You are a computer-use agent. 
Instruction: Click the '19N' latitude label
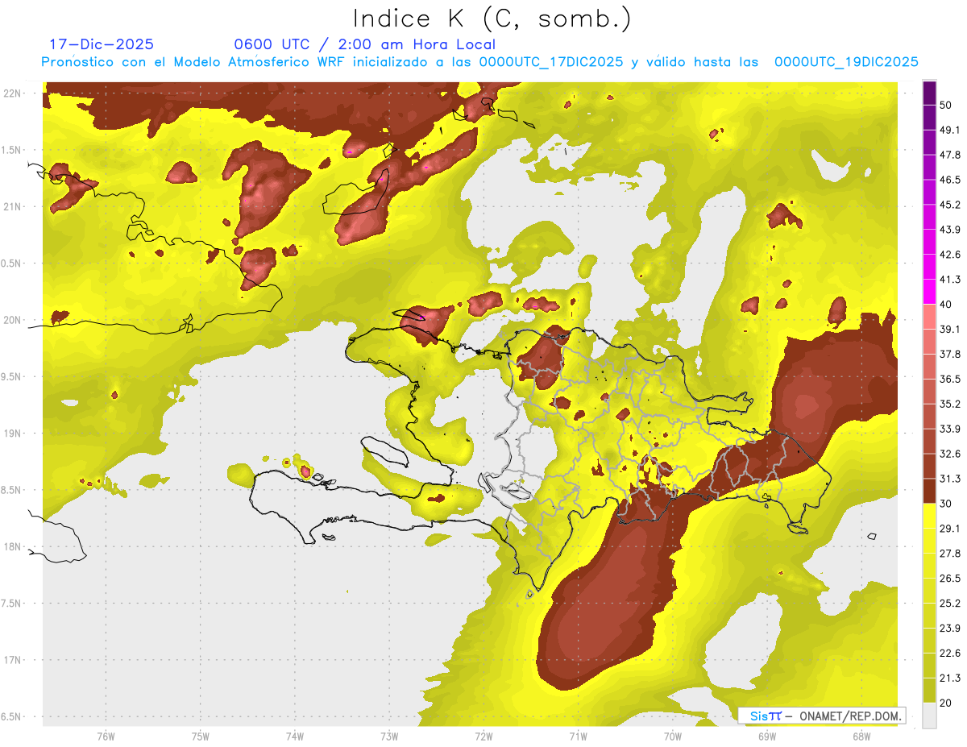pos(14,433)
